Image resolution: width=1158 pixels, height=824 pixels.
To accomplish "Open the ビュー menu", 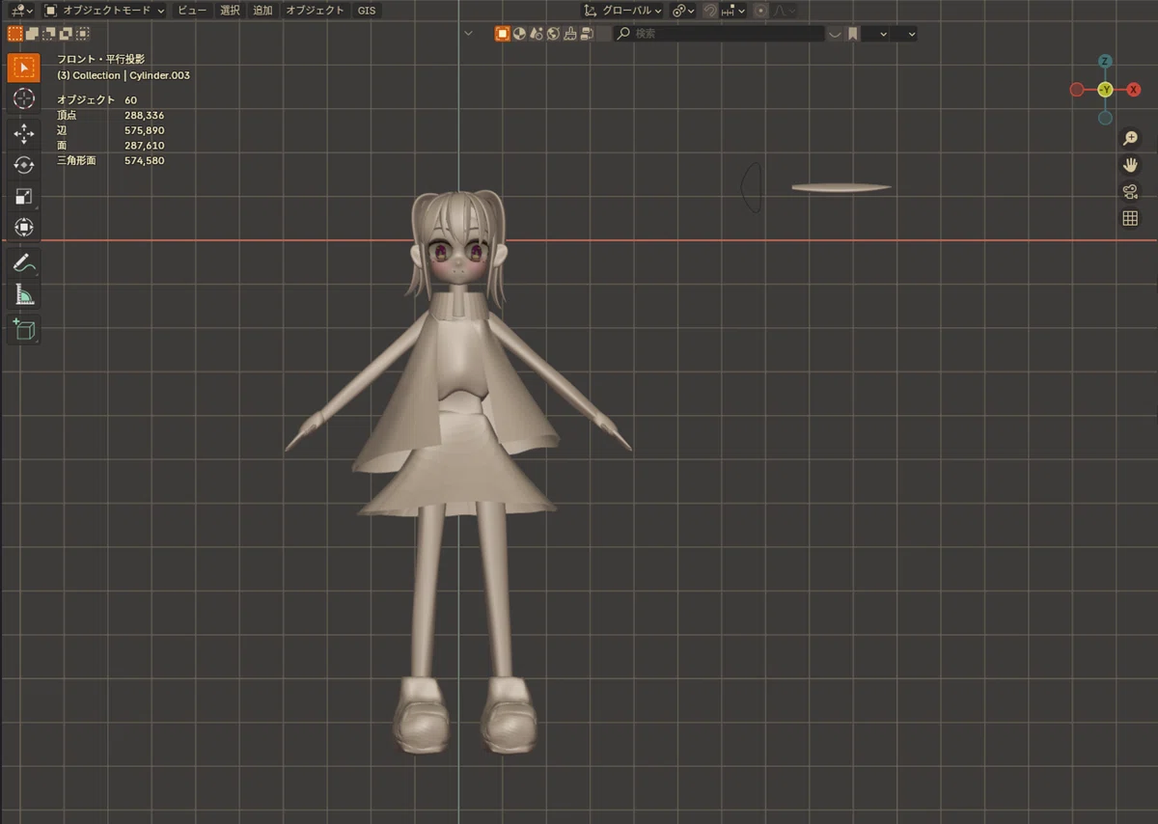I will [x=191, y=10].
